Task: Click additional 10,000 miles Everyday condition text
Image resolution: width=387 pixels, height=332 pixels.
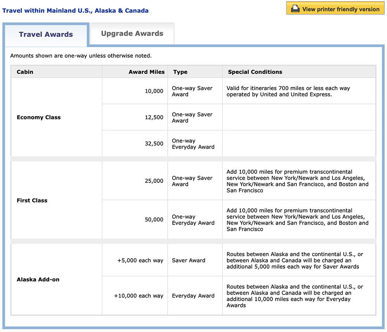Action: pos(295,296)
